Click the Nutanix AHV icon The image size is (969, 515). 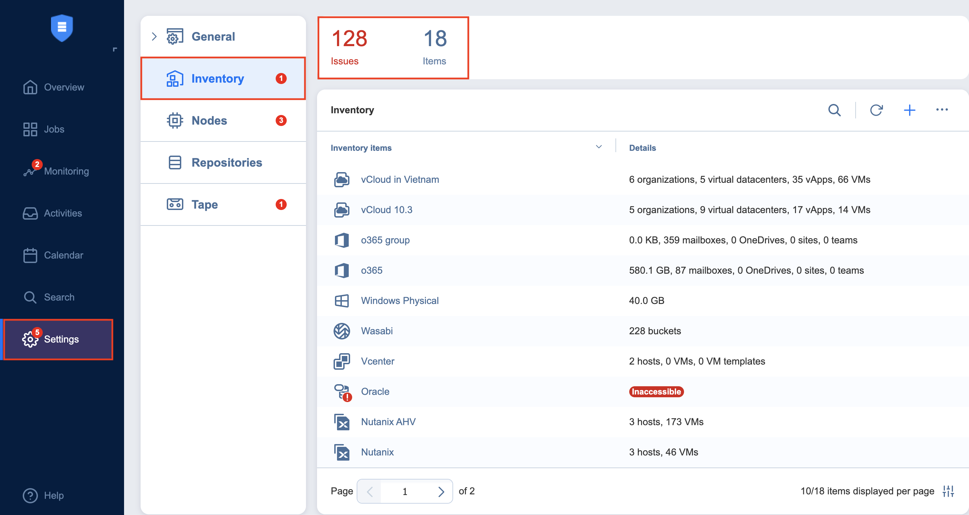(x=341, y=422)
